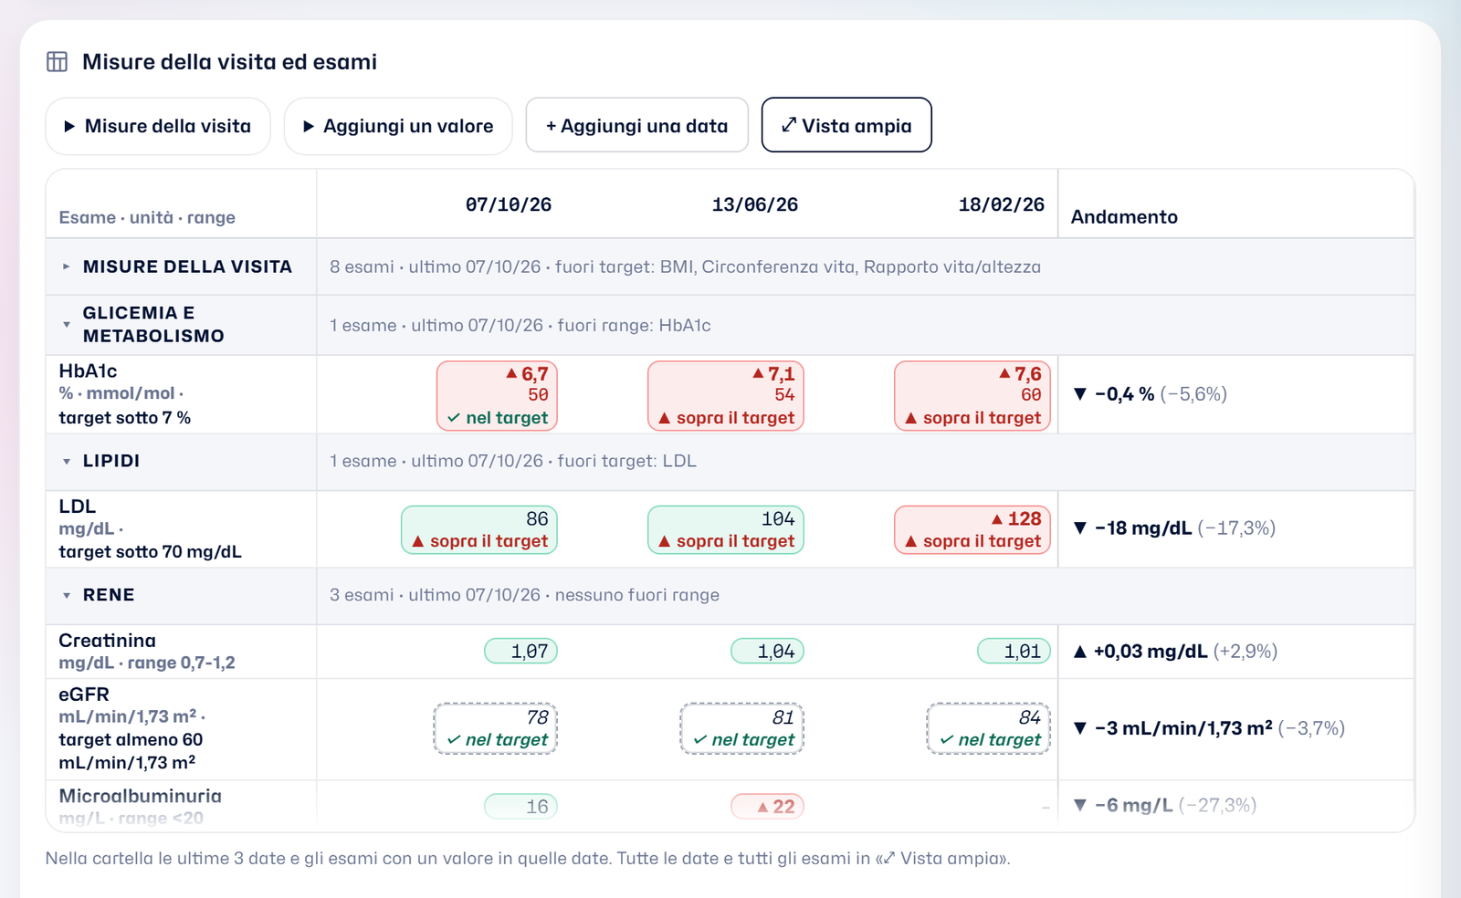Screen dimensions: 1461x898
Task: Click the HbA1c 7,1 value cell
Action: click(726, 395)
